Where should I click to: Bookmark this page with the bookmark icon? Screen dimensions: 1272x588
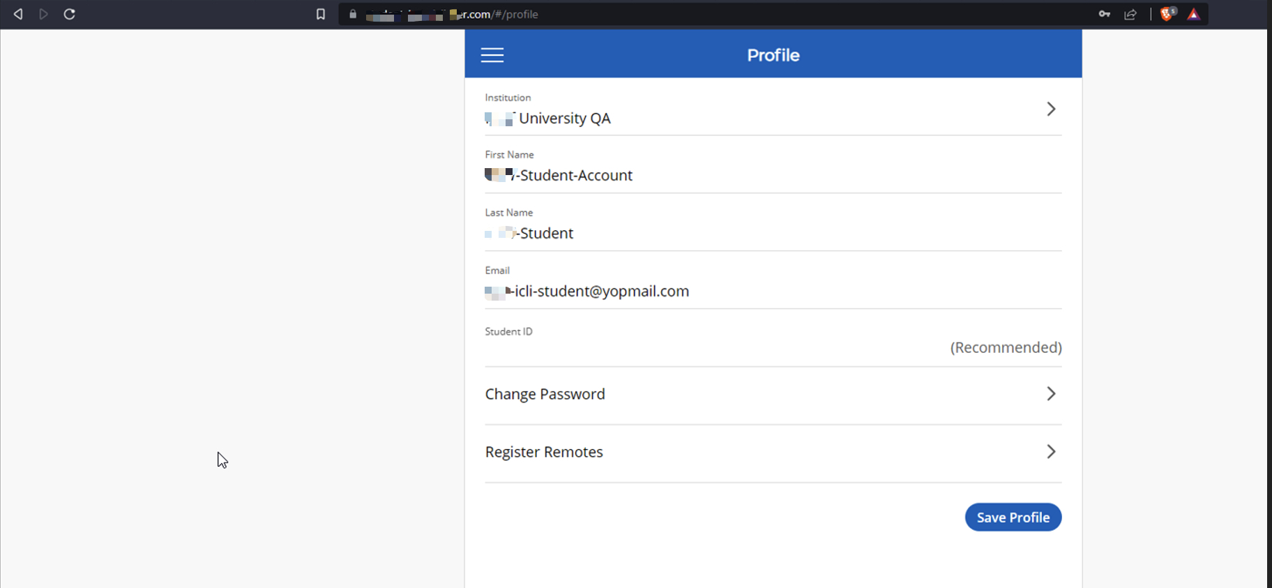[321, 14]
